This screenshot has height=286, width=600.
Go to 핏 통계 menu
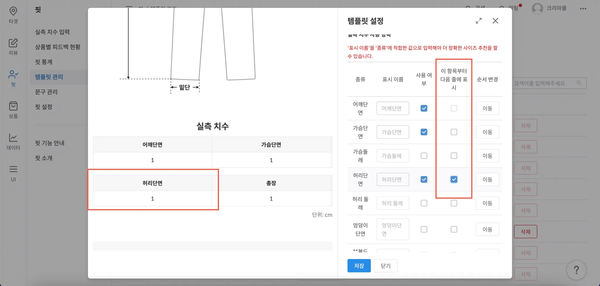tap(44, 62)
